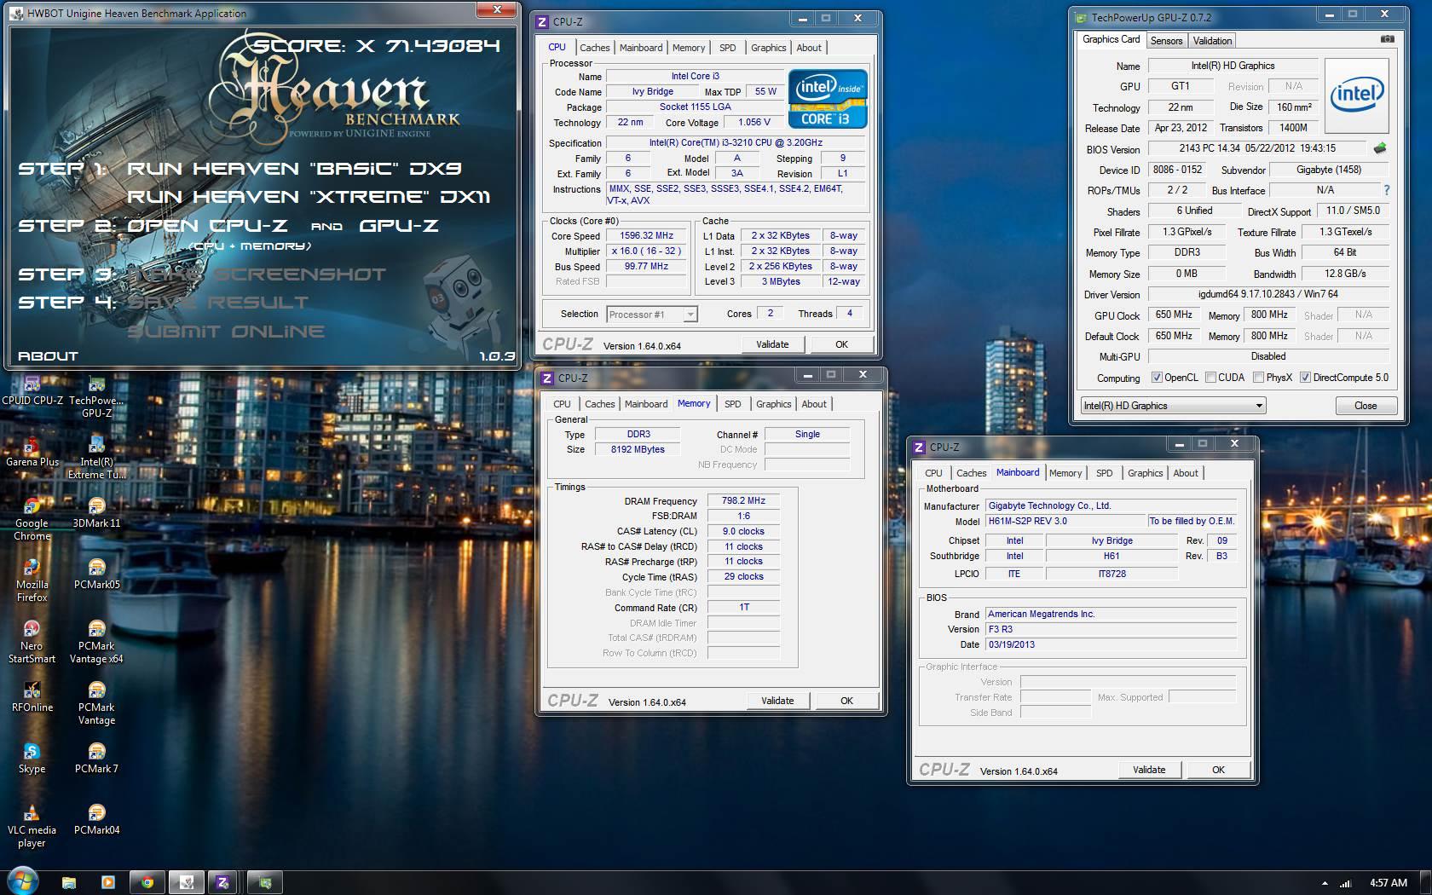The image size is (1432, 895).
Task: Click RUN HEAVEN XTREME DX11 step
Action: pyautogui.click(x=309, y=197)
